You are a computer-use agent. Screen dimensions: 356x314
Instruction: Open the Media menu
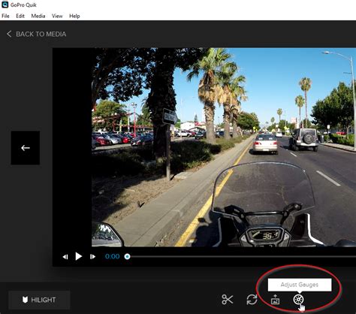pyautogui.click(x=38, y=16)
